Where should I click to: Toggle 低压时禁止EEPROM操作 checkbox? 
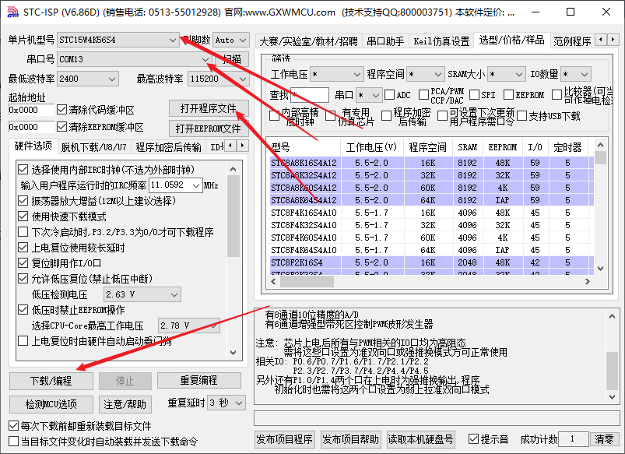tap(23, 310)
